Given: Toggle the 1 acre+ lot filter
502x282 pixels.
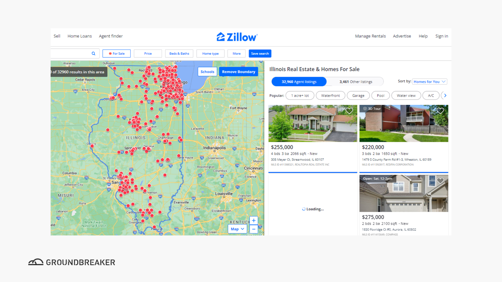Looking at the screenshot, I should coord(300,96).
